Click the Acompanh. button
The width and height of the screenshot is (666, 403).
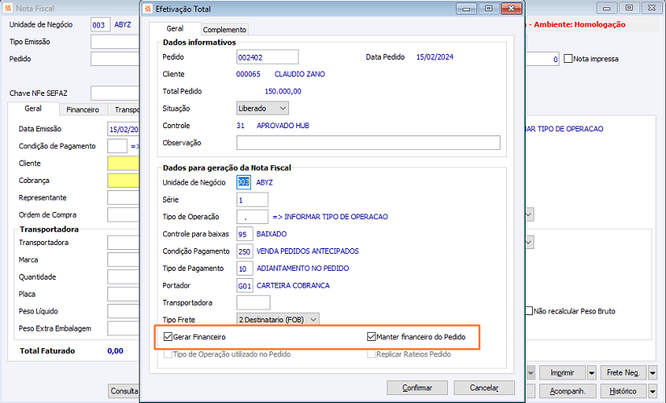click(x=568, y=391)
